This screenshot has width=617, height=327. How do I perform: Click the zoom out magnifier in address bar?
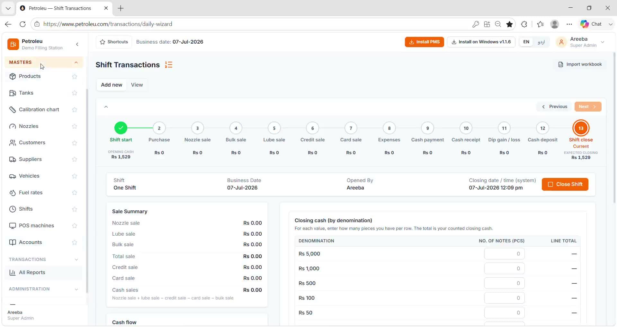pyautogui.click(x=498, y=24)
